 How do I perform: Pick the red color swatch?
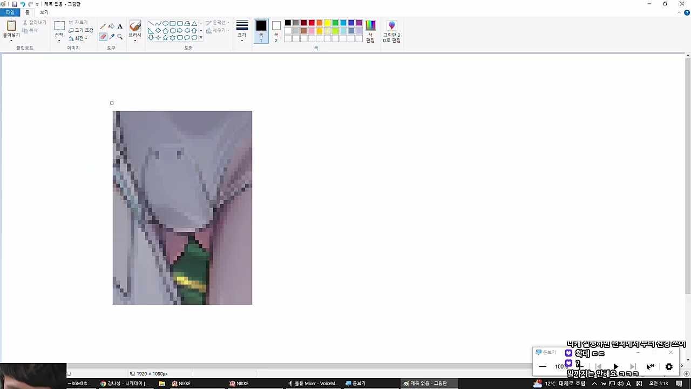(311, 23)
